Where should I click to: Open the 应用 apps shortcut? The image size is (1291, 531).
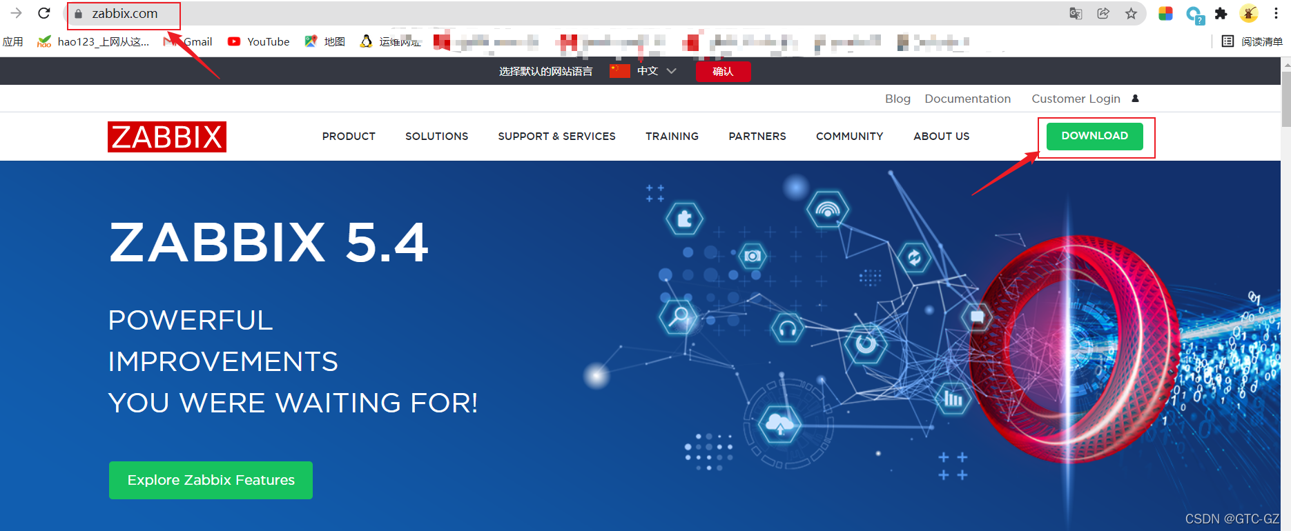point(13,41)
